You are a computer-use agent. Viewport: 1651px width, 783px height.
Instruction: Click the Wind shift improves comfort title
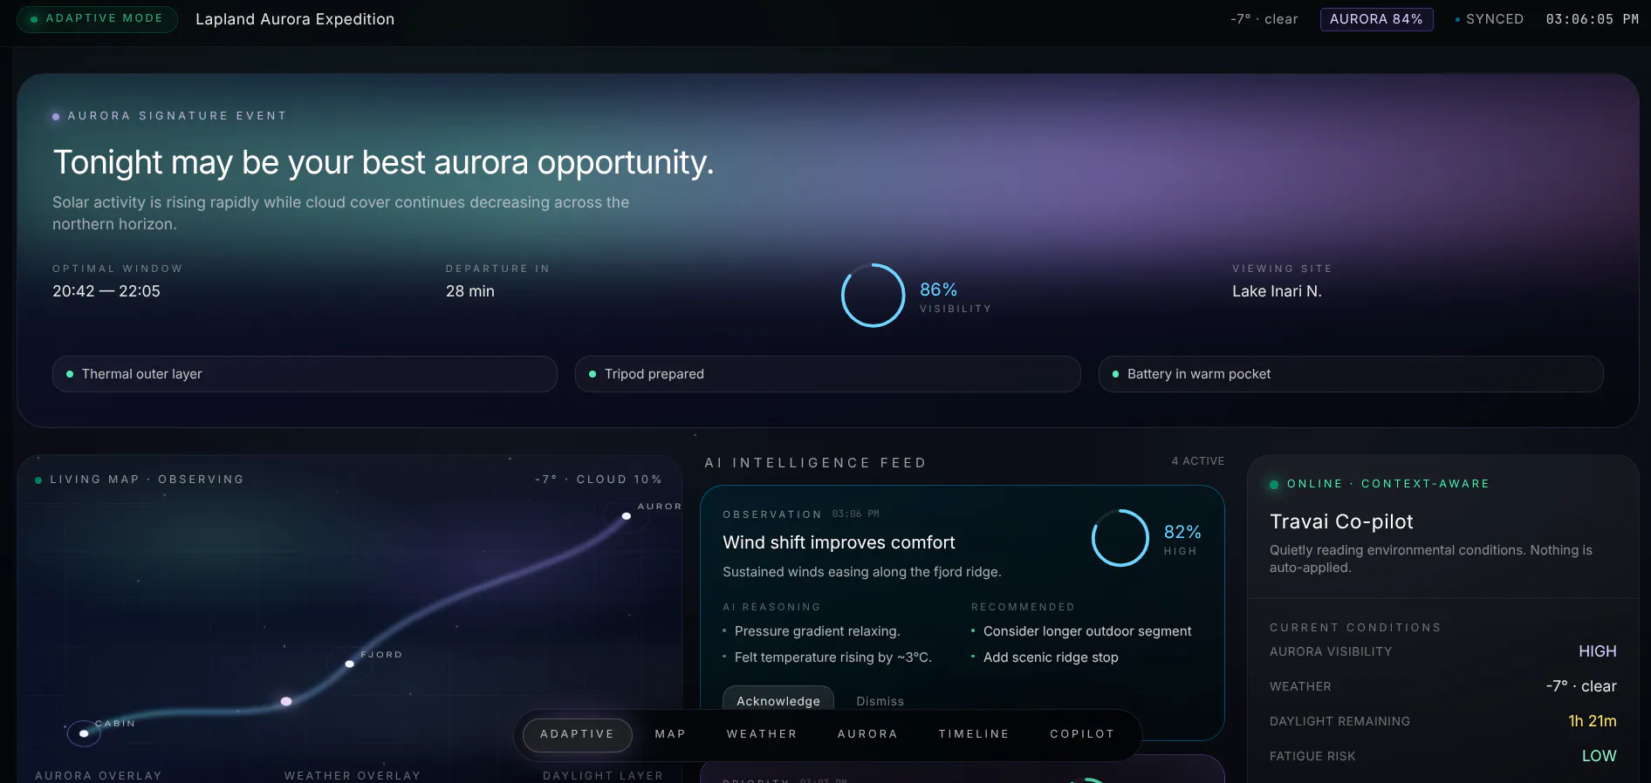pos(839,542)
